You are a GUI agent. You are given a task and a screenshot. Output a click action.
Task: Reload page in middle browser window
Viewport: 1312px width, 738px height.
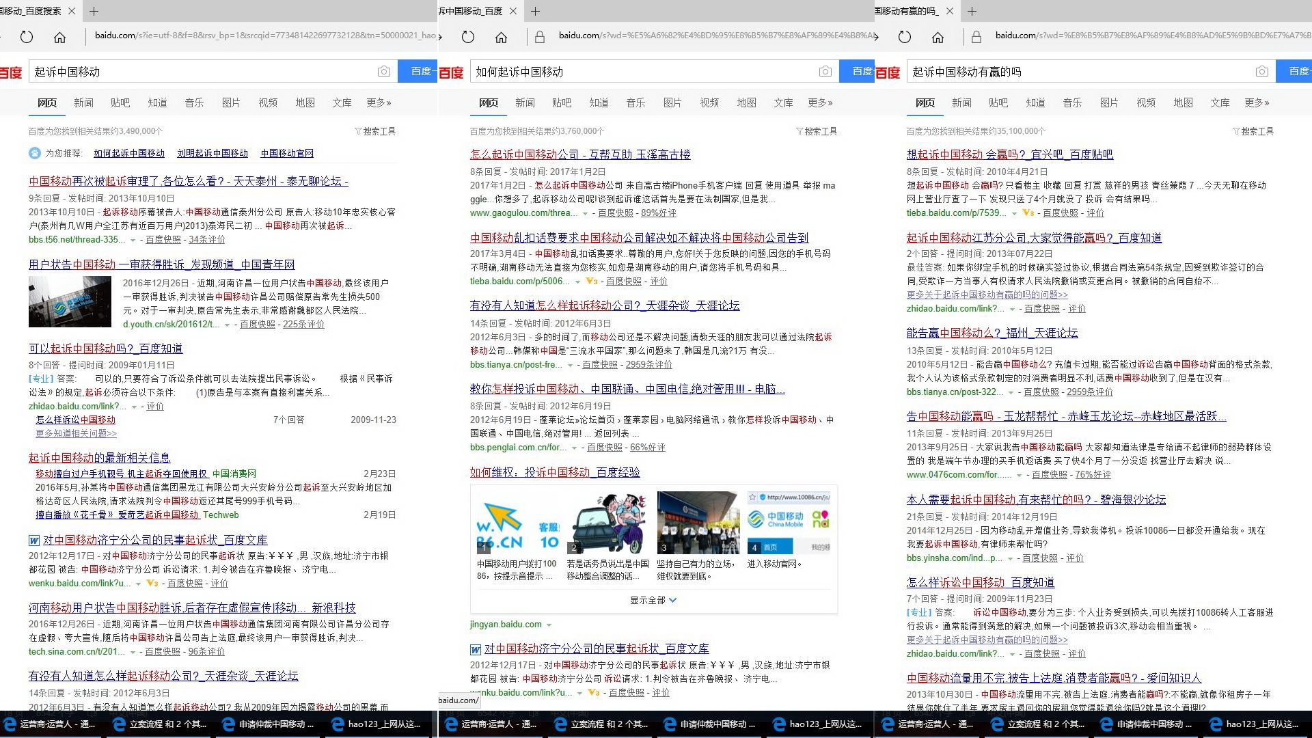(x=468, y=37)
